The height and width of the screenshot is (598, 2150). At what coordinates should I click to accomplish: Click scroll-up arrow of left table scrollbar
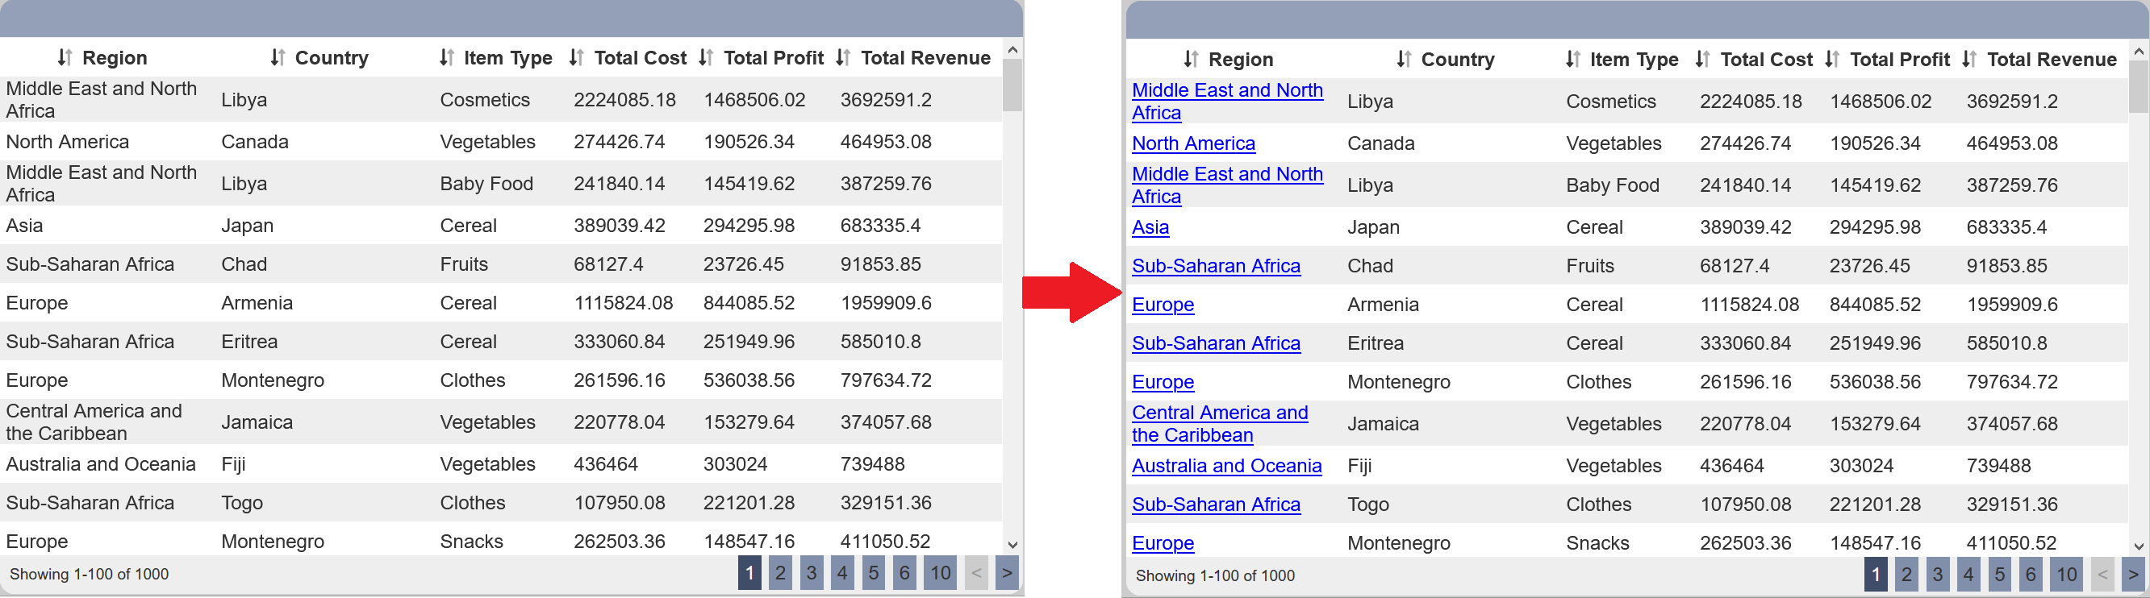(1012, 49)
